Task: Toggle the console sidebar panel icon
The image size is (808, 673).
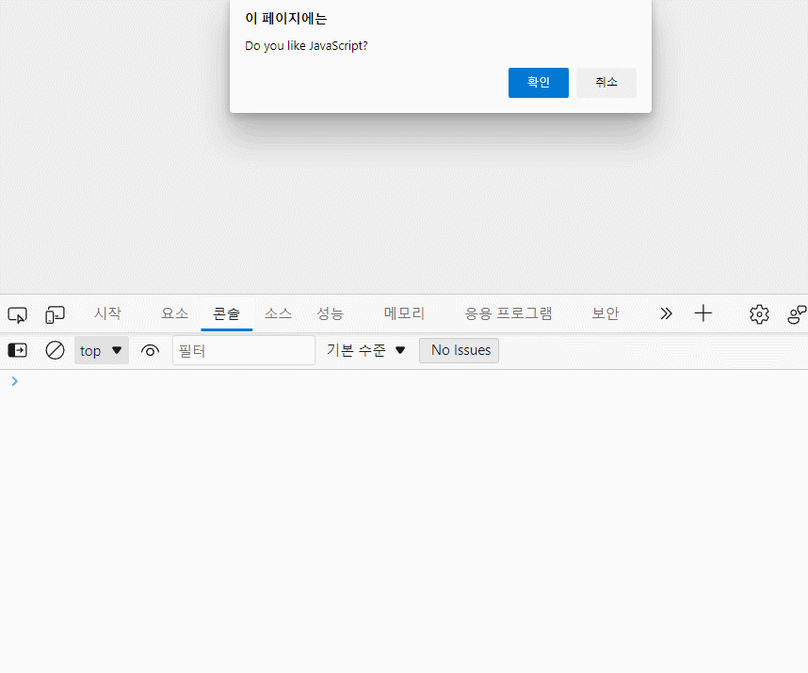Action: click(x=18, y=351)
